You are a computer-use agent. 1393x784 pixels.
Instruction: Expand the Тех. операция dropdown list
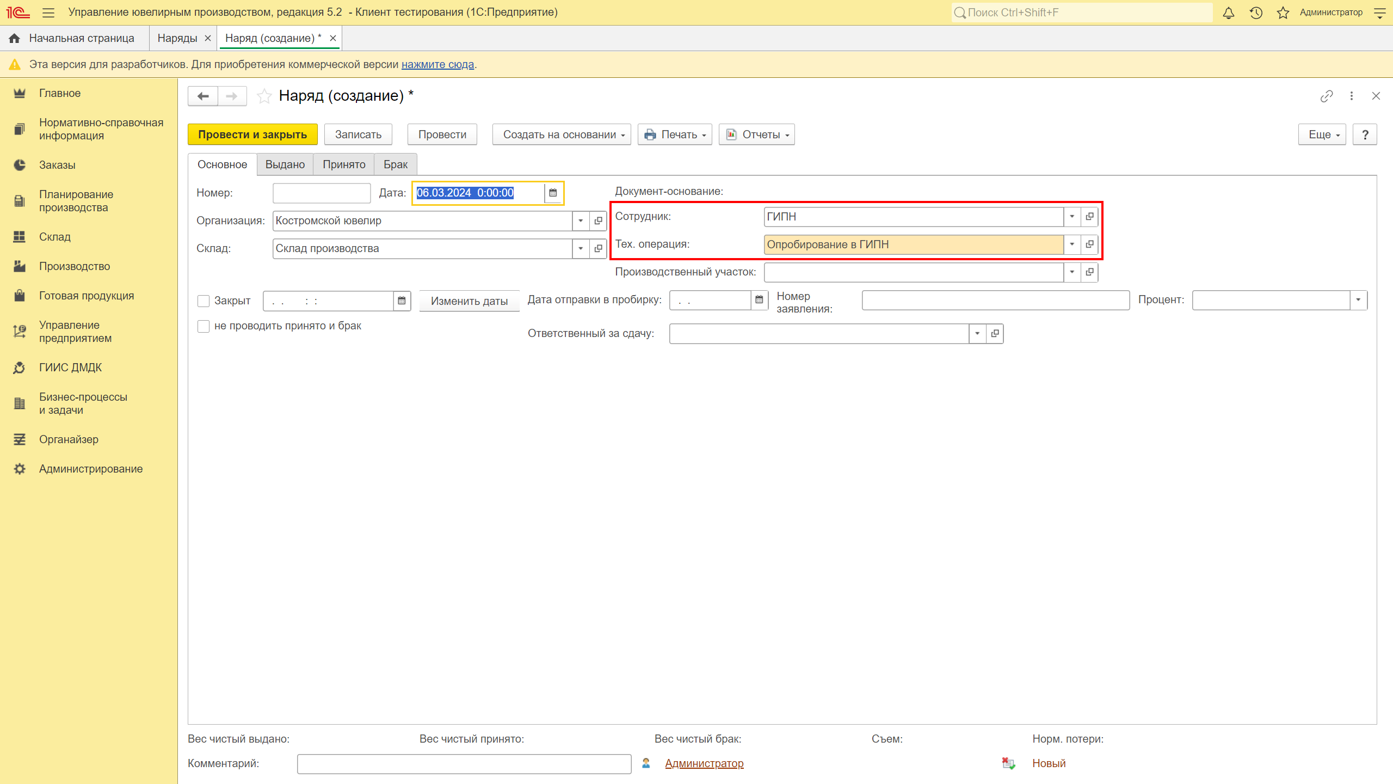click(x=1073, y=244)
